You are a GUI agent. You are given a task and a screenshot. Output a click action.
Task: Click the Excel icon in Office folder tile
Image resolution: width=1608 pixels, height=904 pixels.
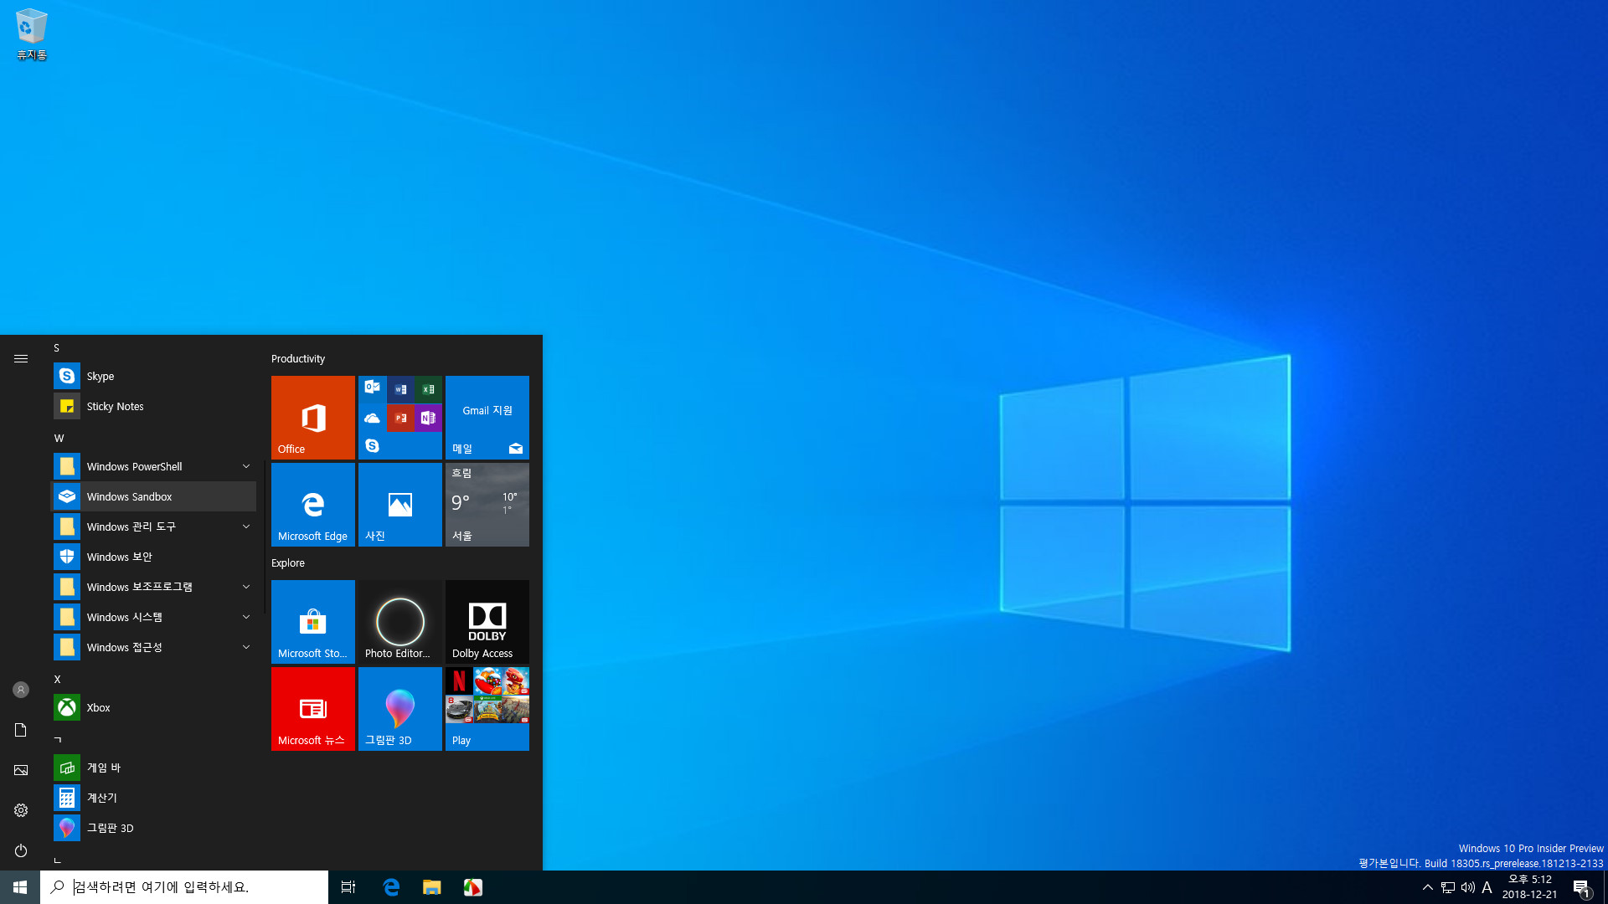428,388
